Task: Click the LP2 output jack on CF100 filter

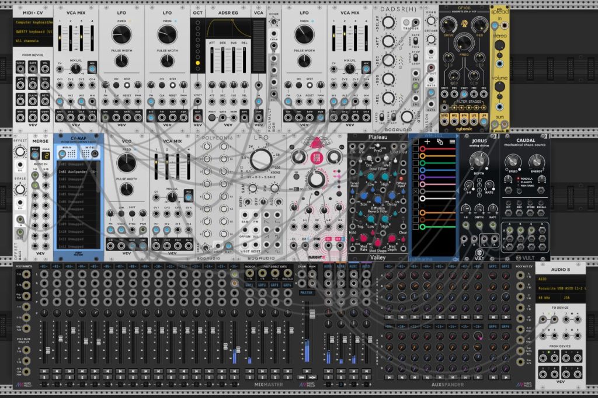Action: point(474,121)
